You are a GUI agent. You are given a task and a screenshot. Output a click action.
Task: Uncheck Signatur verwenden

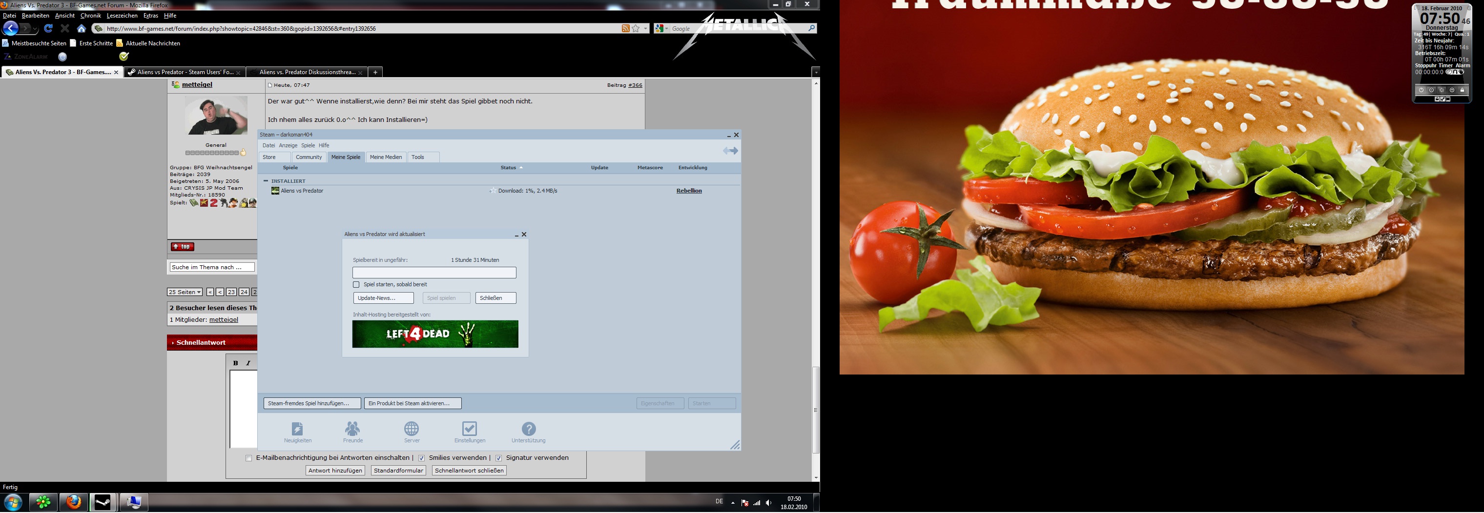pyautogui.click(x=499, y=458)
